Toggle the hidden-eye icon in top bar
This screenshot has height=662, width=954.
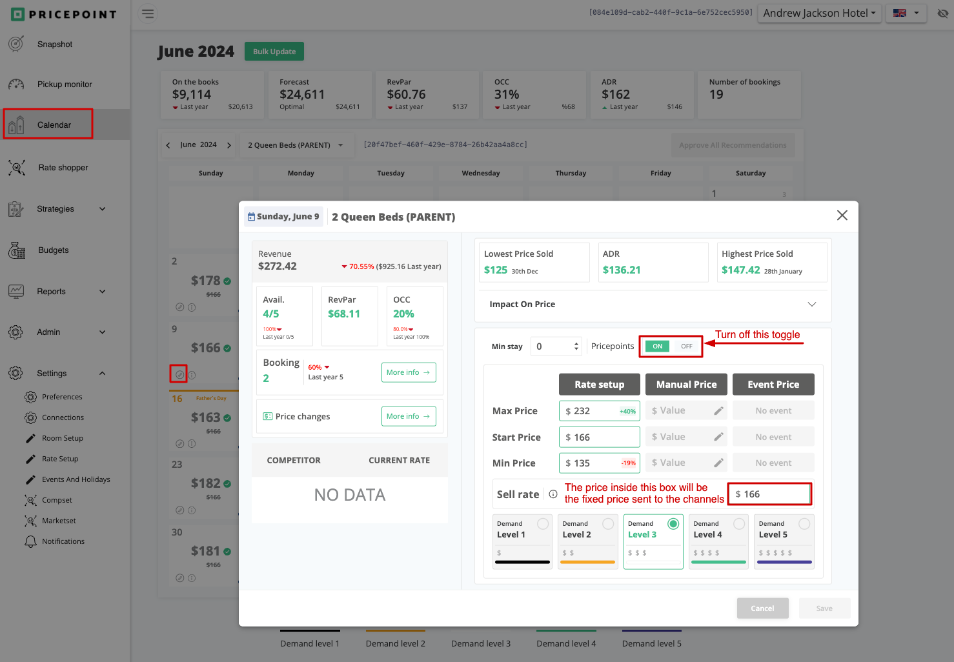point(942,14)
